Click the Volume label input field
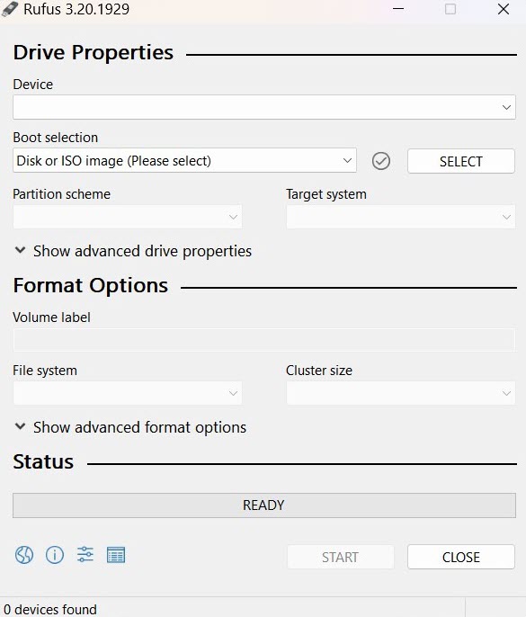Image resolution: width=526 pixels, height=617 pixels. (264, 340)
